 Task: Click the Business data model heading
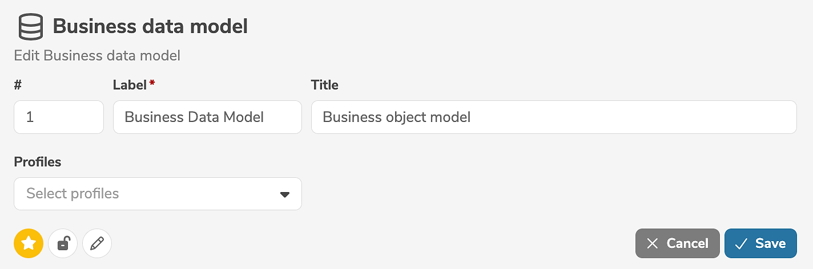coord(150,27)
